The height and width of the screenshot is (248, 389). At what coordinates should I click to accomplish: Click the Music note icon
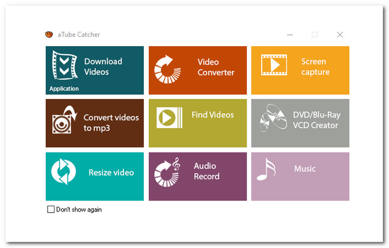pyautogui.click(x=266, y=169)
